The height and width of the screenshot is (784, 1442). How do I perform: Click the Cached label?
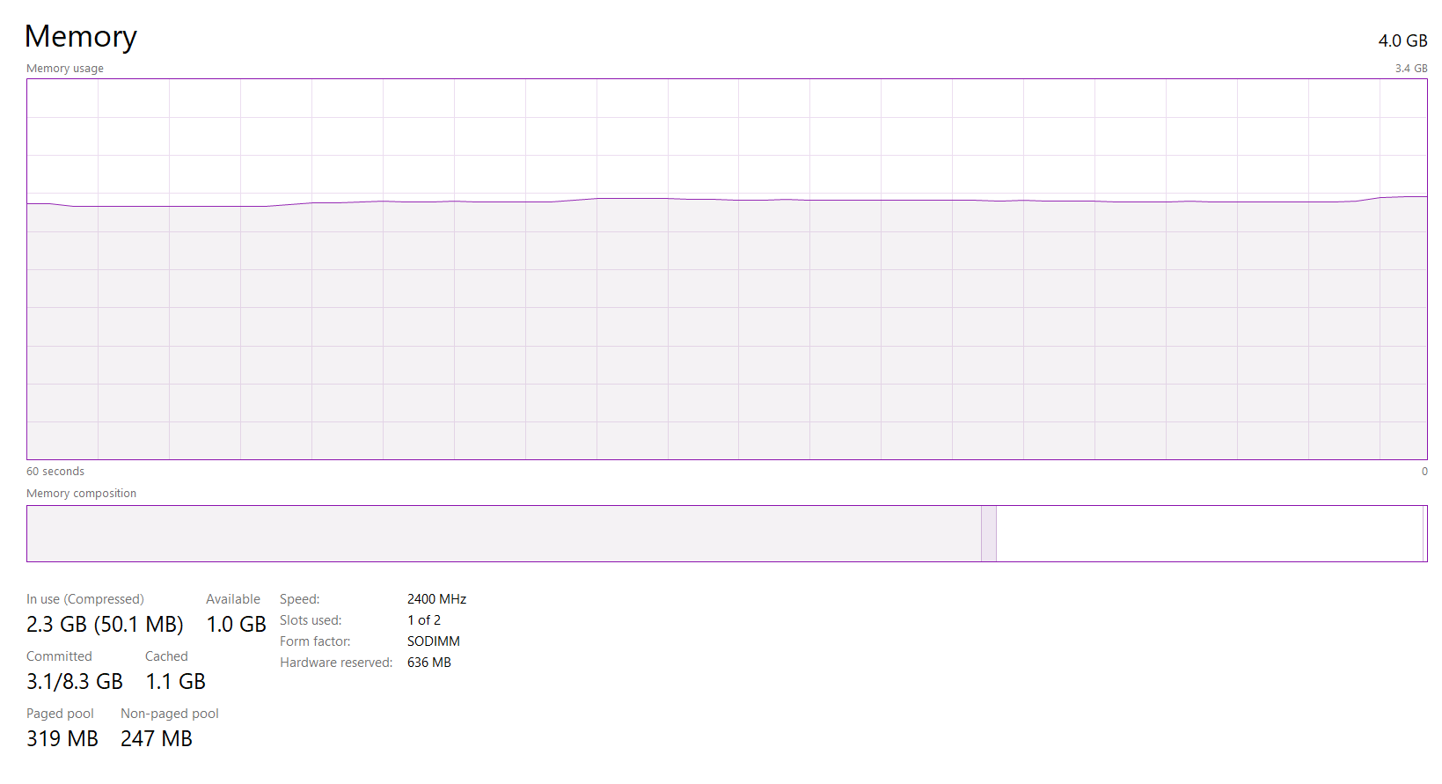[x=166, y=656]
